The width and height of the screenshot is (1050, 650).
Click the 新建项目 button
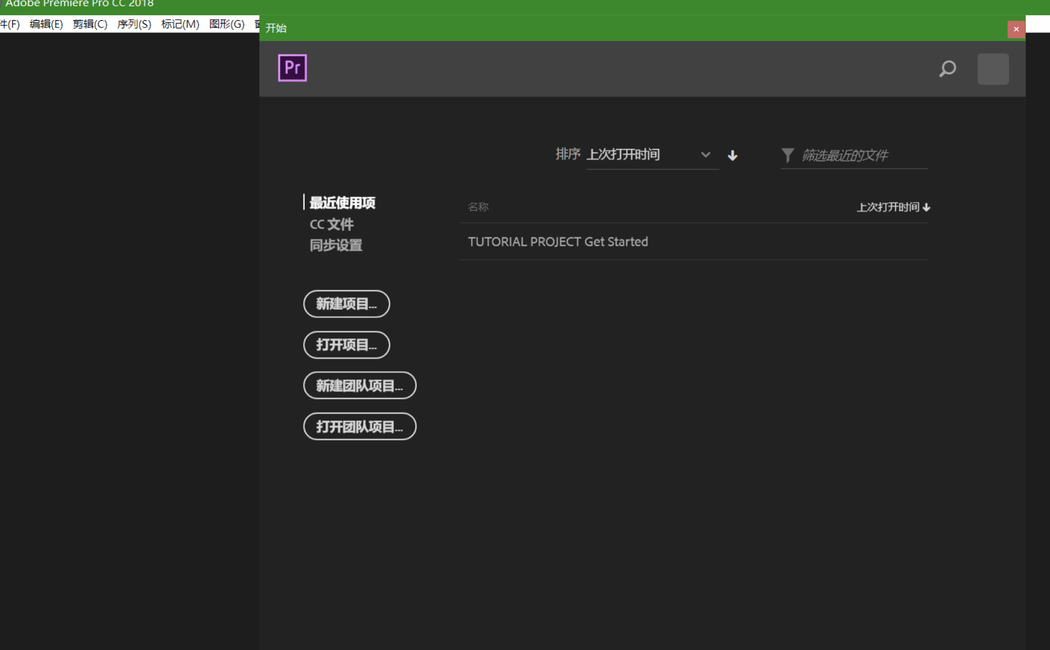346,304
